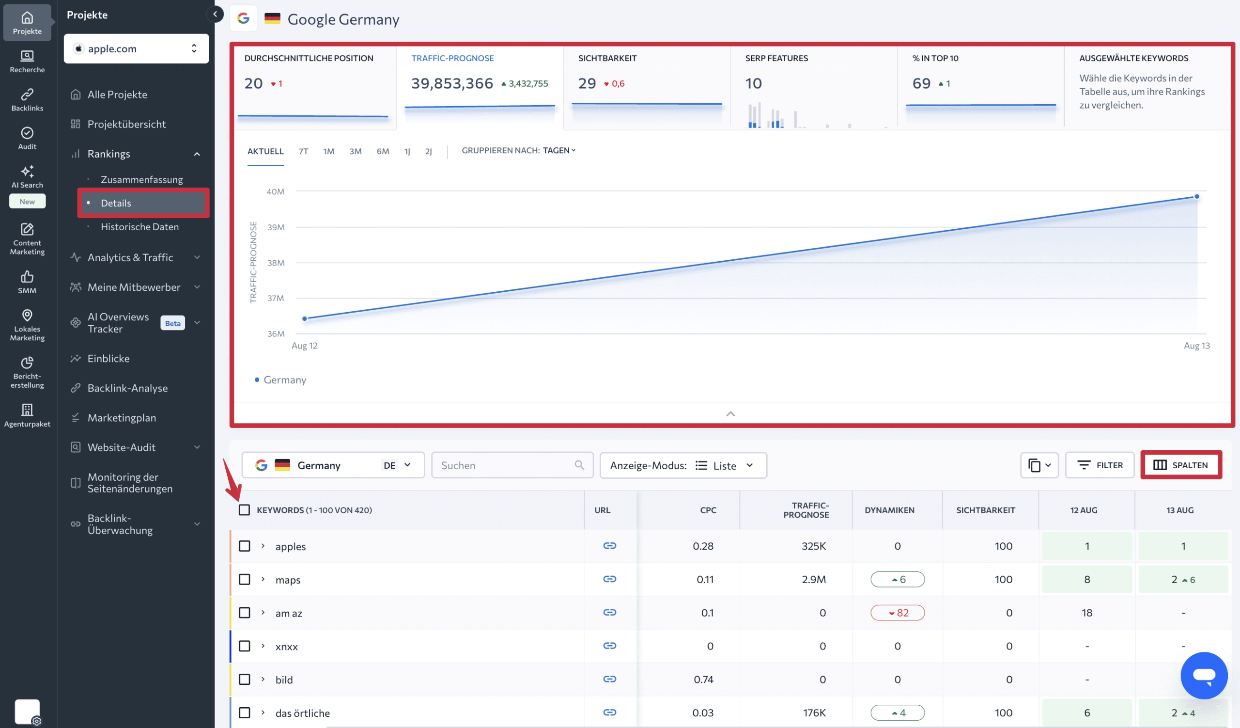Open URL link for das örtliche keyword
This screenshot has height=728, width=1240.
(x=609, y=712)
